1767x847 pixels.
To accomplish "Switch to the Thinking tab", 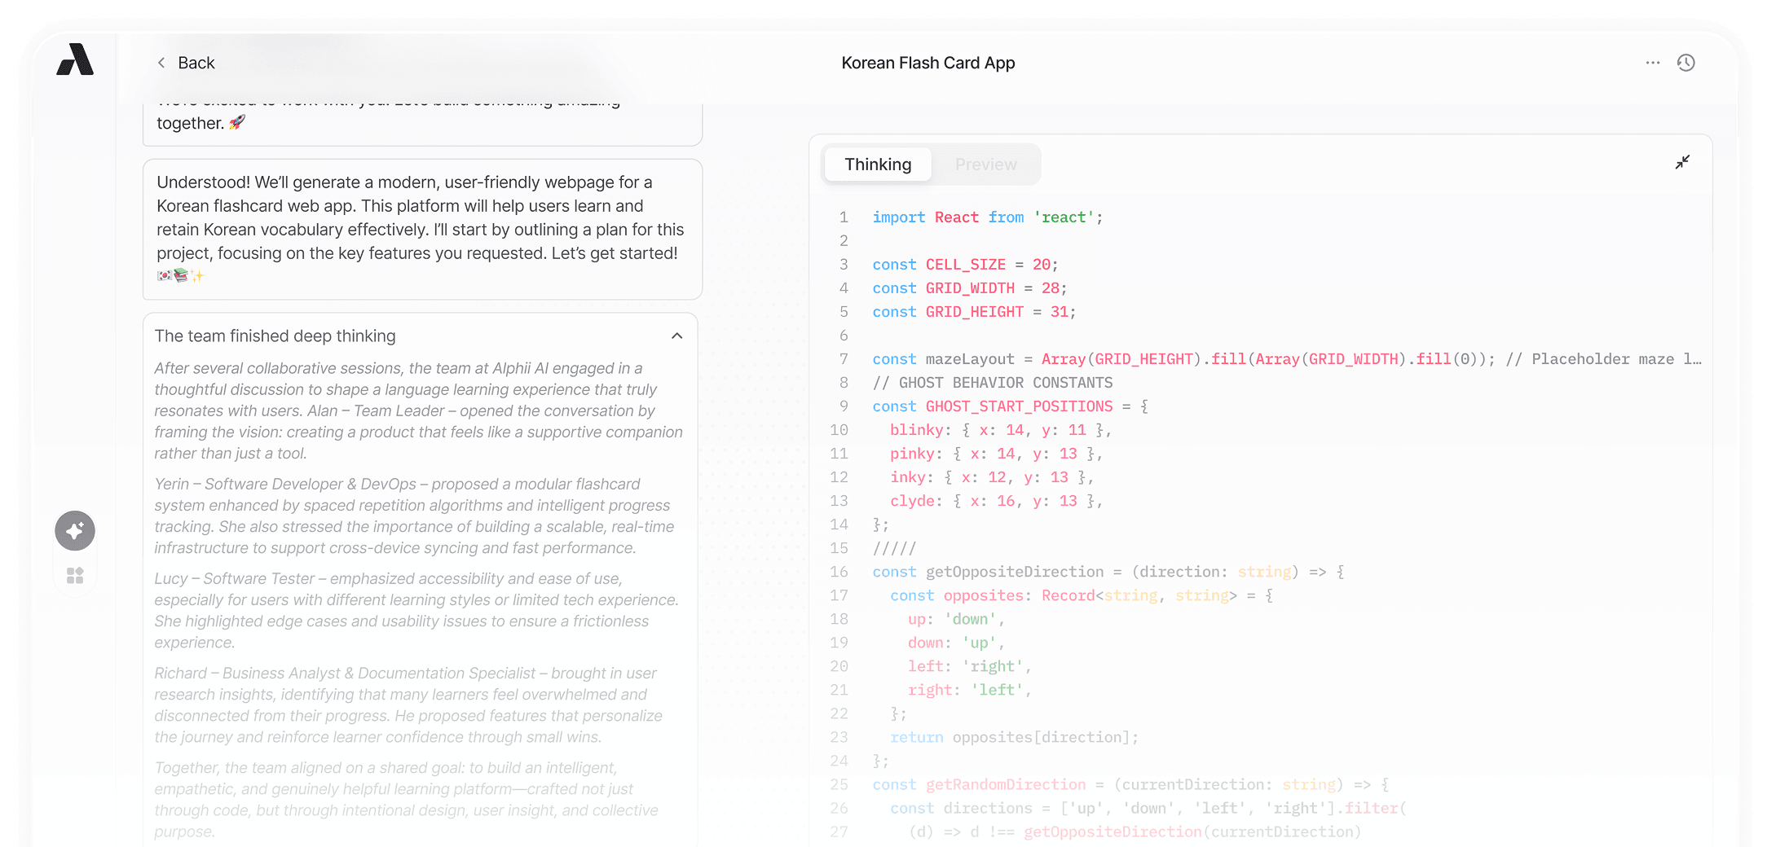I will [x=878, y=165].
